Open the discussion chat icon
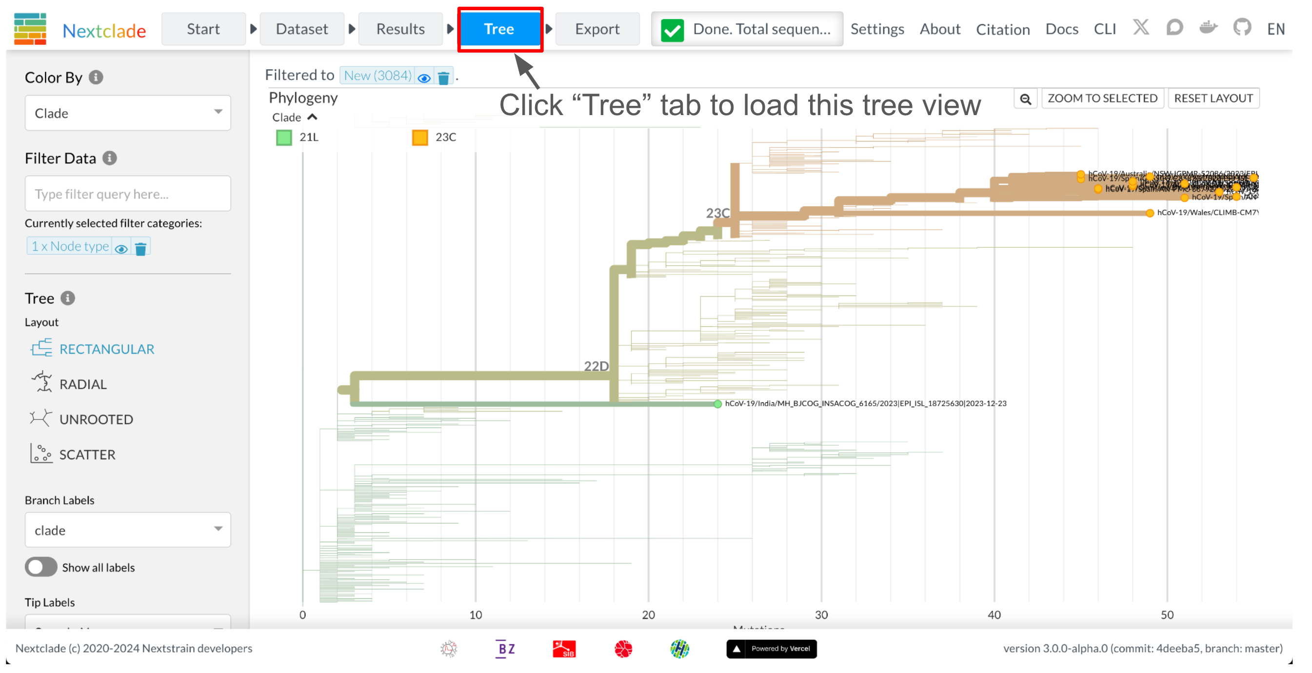This screenshot has width=1312, height=673. pos(1174,27)
